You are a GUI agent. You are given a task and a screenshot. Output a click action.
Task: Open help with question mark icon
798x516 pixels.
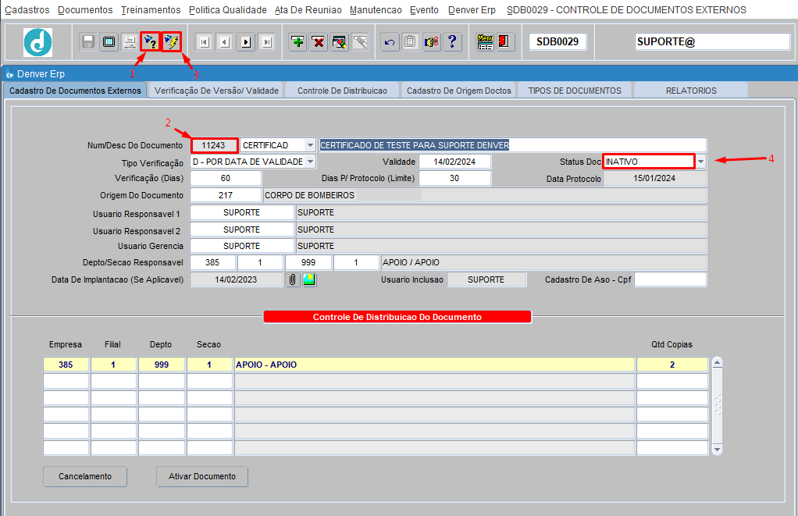[452, 42]
